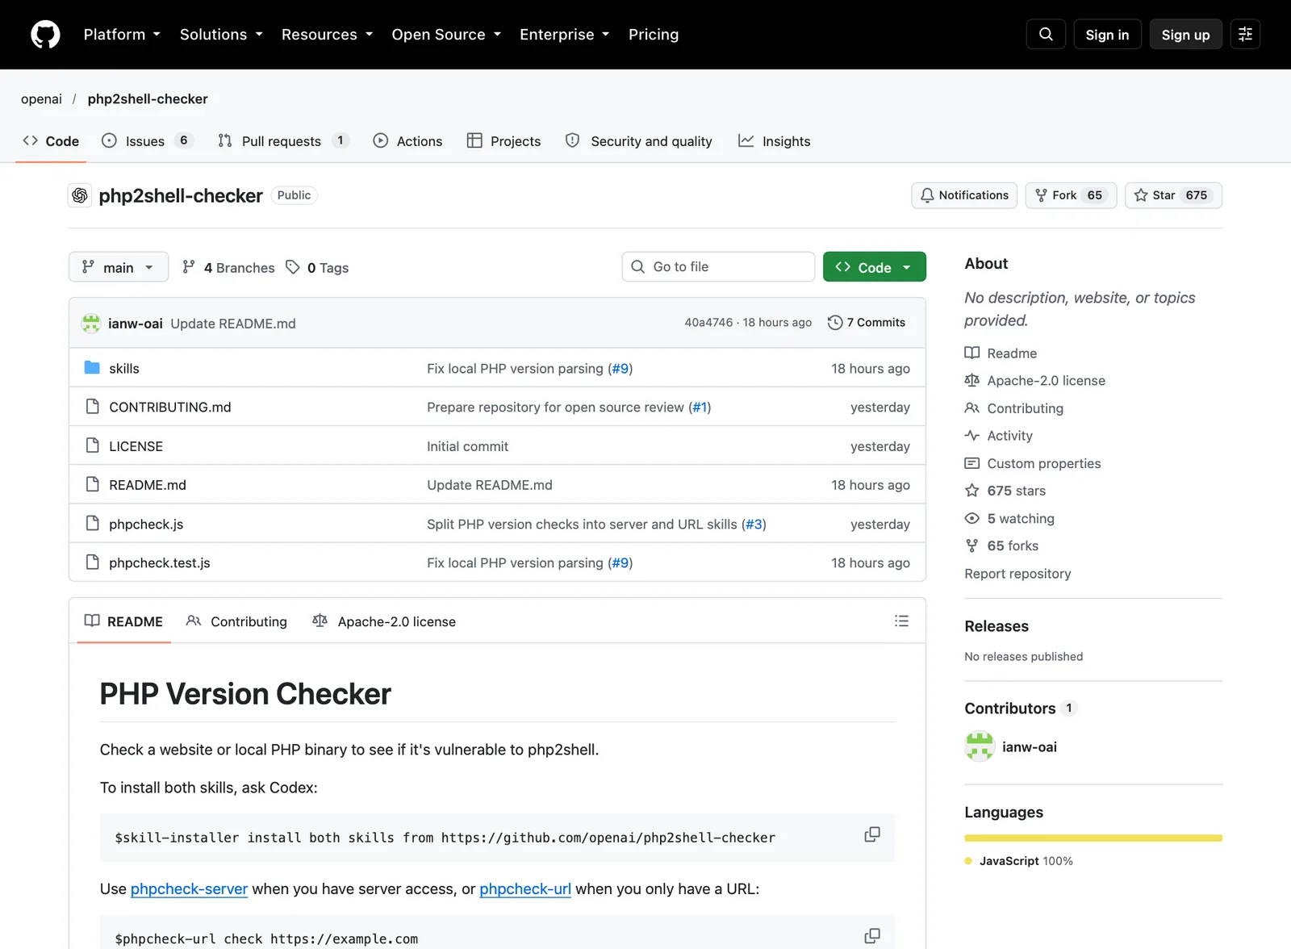Click the JavaScript language bar

[1093, 838]
